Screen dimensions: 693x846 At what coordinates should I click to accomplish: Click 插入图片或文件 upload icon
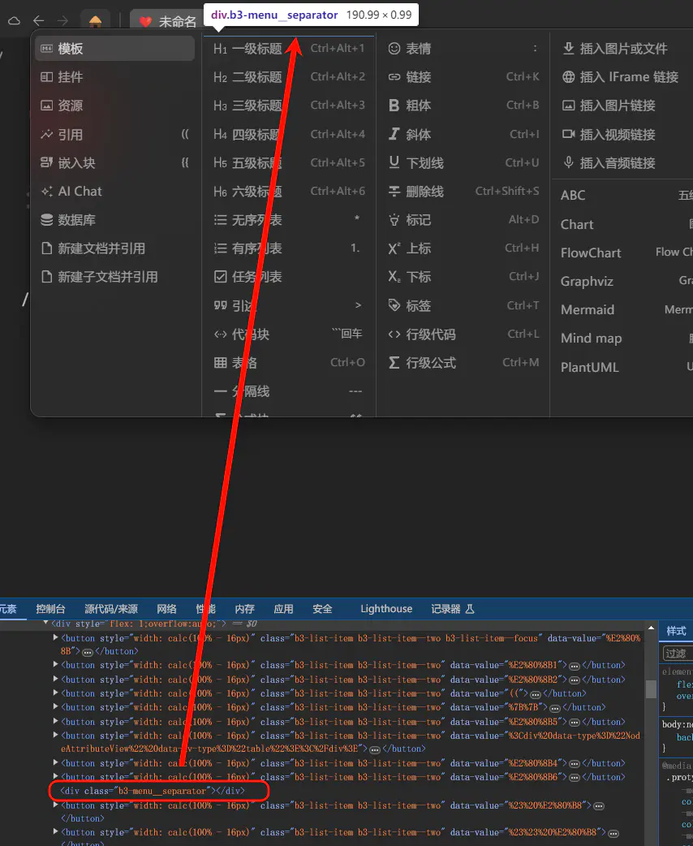[568, 49]
